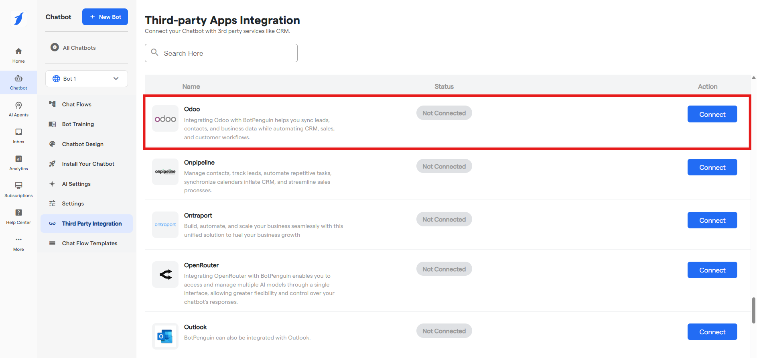Connect the Ontraport integration

pyautogui.click(x=712, y=220)
